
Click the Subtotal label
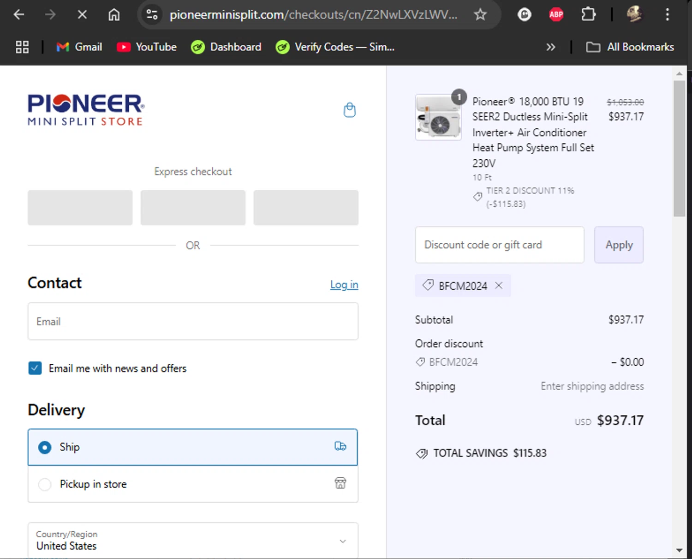[x=434, y=319]
